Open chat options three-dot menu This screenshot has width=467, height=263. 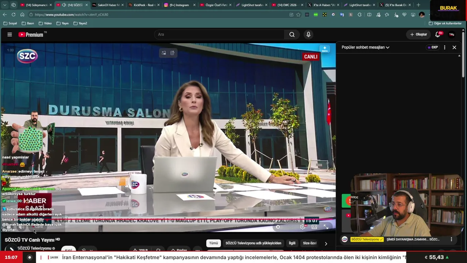click(x=444, y=47)
